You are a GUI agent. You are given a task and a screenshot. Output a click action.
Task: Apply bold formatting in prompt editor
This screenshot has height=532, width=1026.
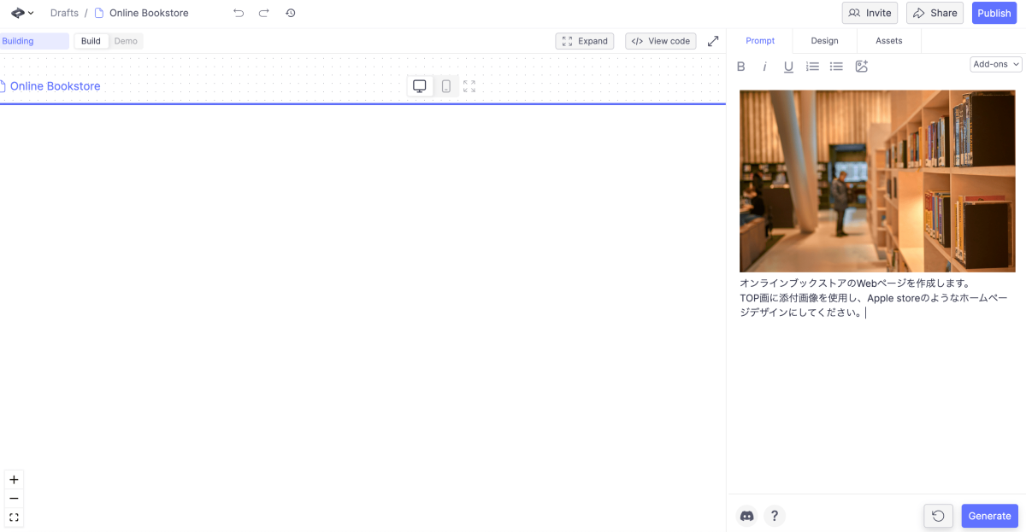point(741,67)
